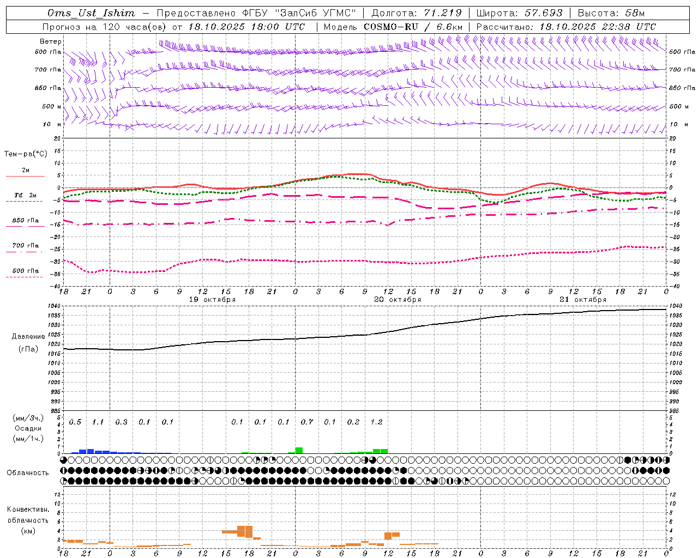Click the tallest orange convective cloud bar
This screenshot has width=698, height=558.
(x=249, y=532)
